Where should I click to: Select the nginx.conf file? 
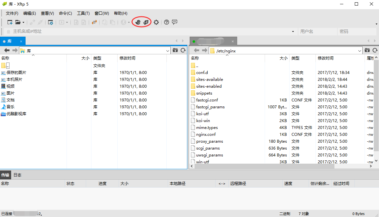click(206, 135)
